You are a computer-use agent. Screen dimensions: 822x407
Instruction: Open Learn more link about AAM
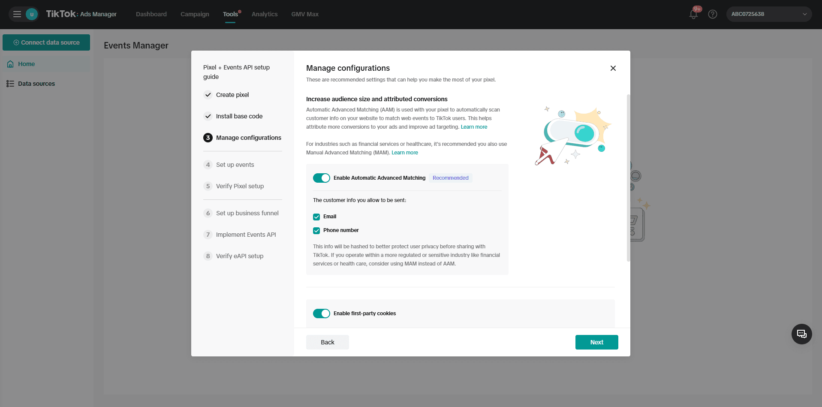pos(474,127)
